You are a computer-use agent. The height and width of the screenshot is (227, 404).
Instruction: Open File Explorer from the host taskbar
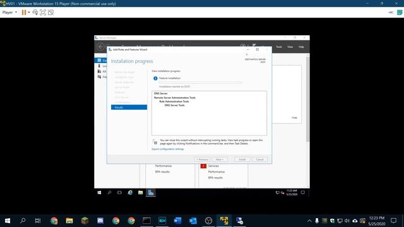pyautogui.click(x=69, y=221)
